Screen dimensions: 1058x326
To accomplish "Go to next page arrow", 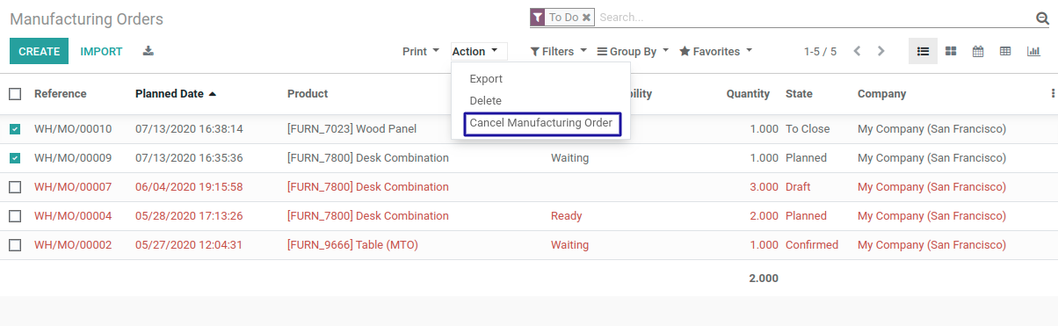I will click(x=881, y=52).
